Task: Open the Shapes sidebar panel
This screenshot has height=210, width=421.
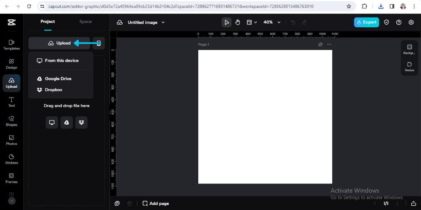Action: (x=11, y=121)
